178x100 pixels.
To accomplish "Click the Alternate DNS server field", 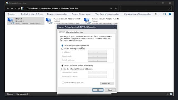I will pyautogui.click(x=98, y=76).
